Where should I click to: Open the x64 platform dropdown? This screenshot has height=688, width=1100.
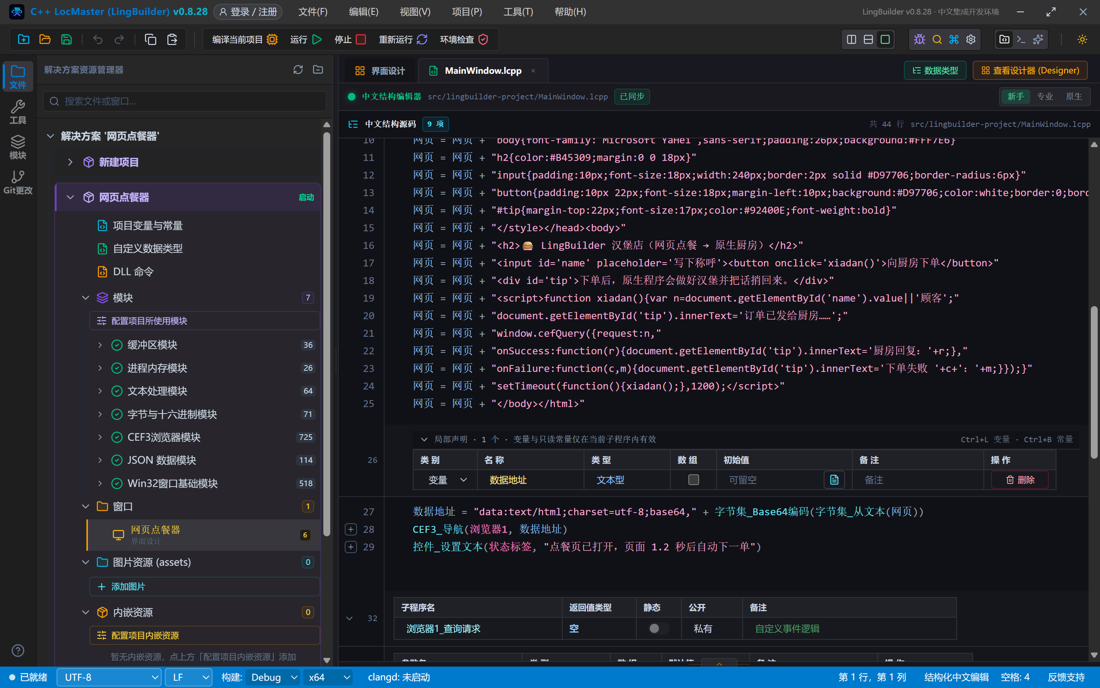[328, 677]
